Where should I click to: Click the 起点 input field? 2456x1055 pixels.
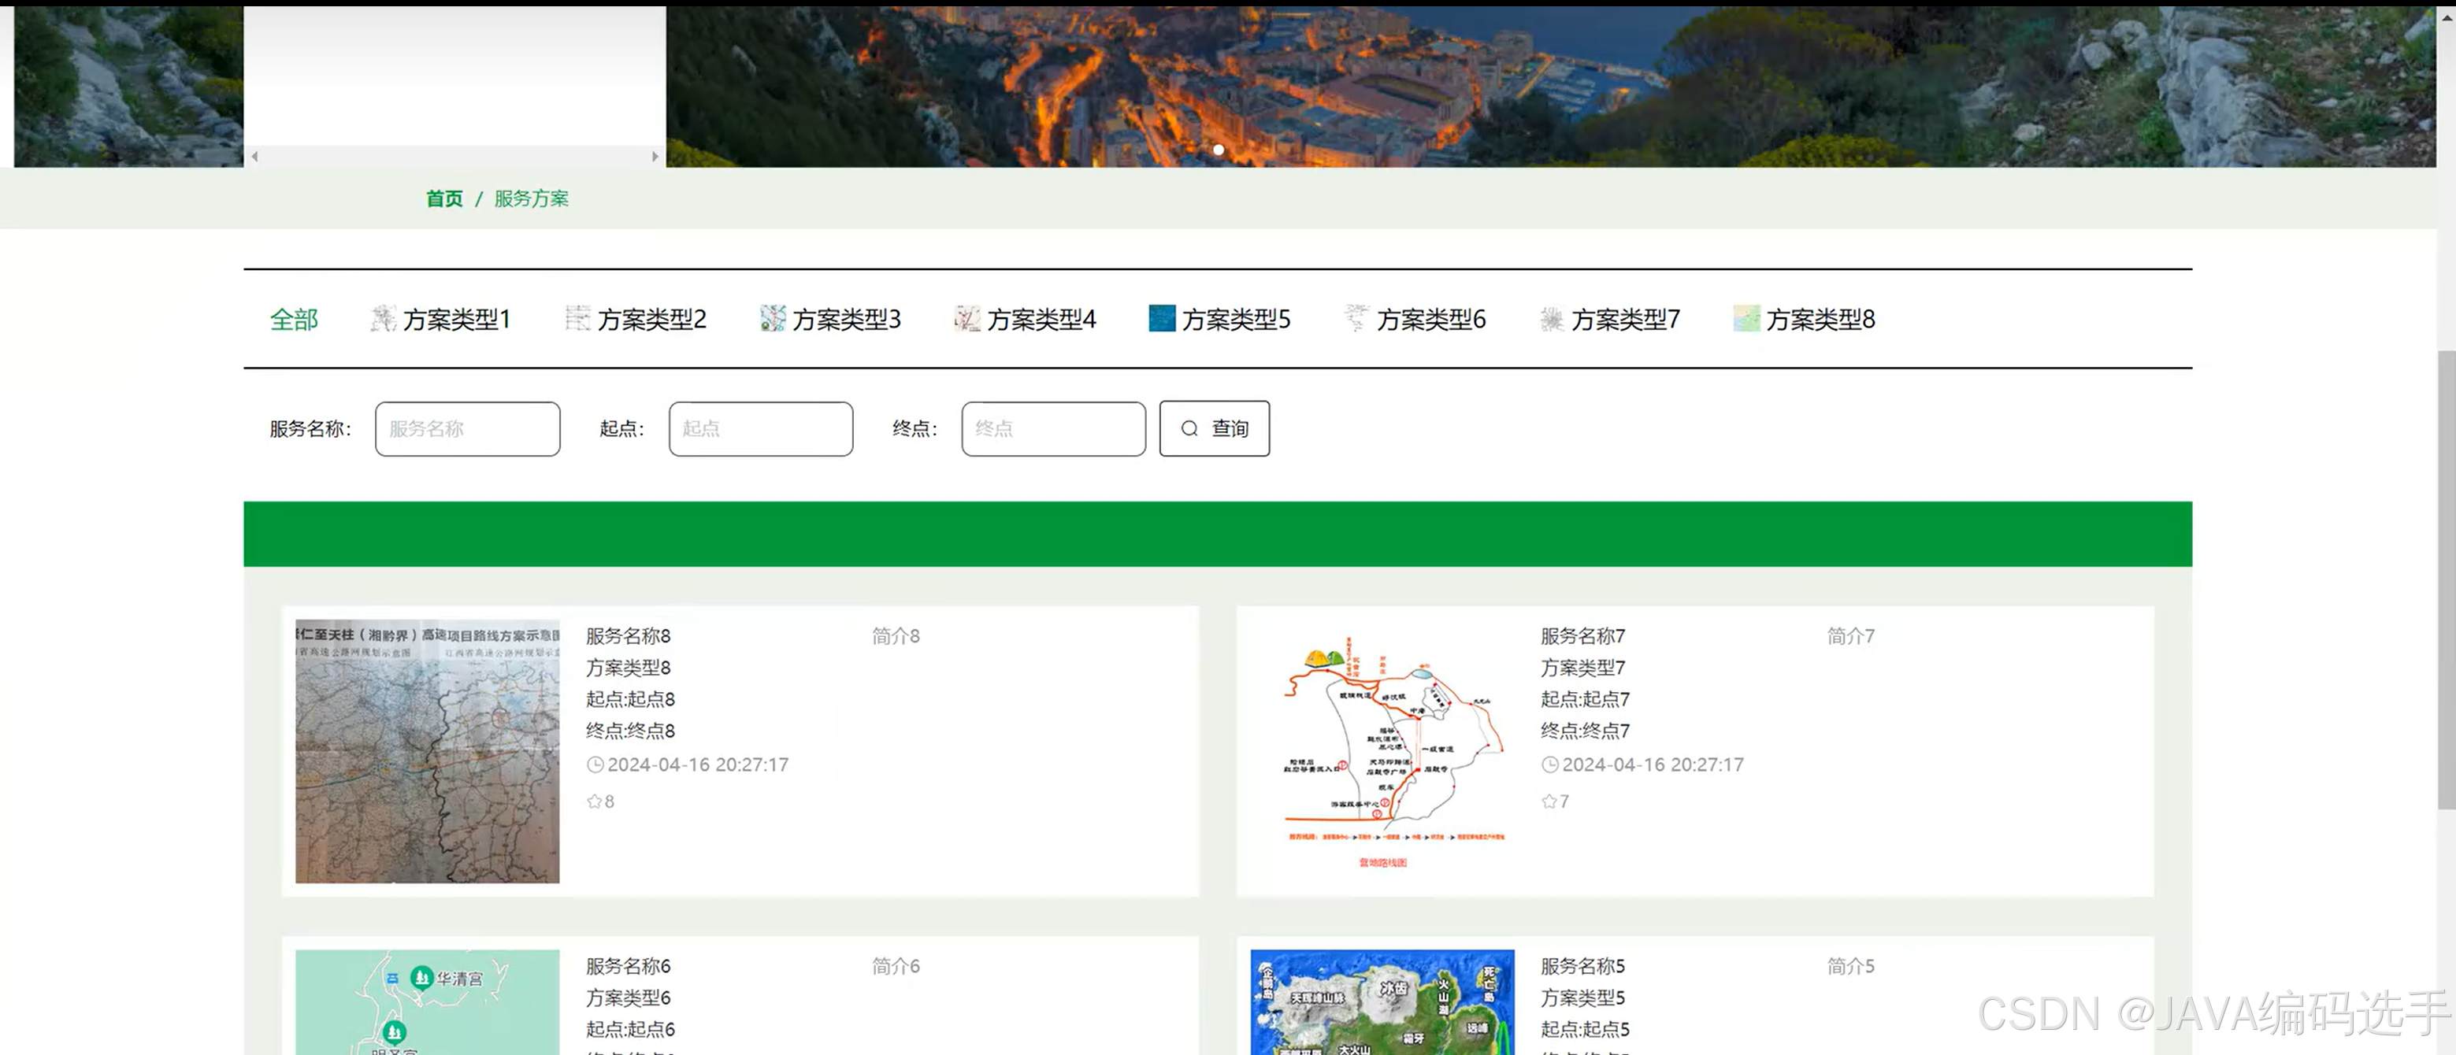pos(760,428)
